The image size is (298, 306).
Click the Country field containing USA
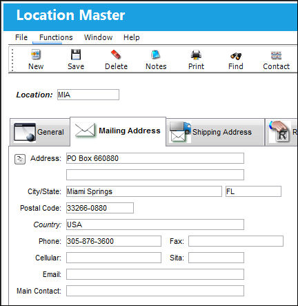tap(155, 224)
